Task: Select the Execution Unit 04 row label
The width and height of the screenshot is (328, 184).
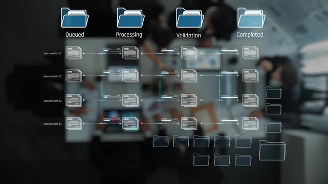Action: (53, 124)
